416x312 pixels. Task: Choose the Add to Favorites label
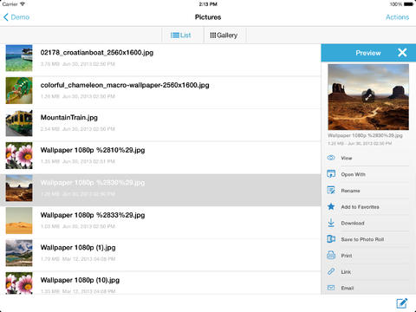tap(360, 207)
